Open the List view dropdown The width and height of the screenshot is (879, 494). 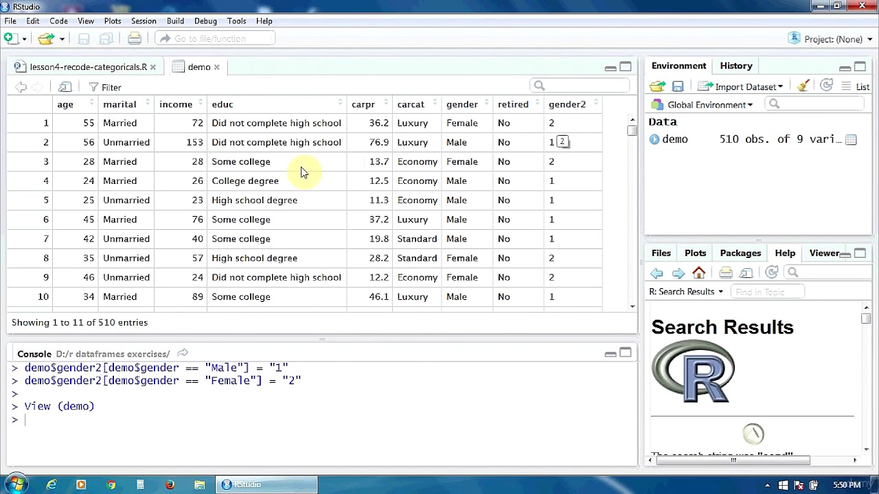pyautogui.click(x=856, y=86)
